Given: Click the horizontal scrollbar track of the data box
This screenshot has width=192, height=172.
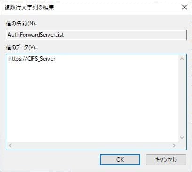Looking at the screenshot, I should tap(92, 145).
